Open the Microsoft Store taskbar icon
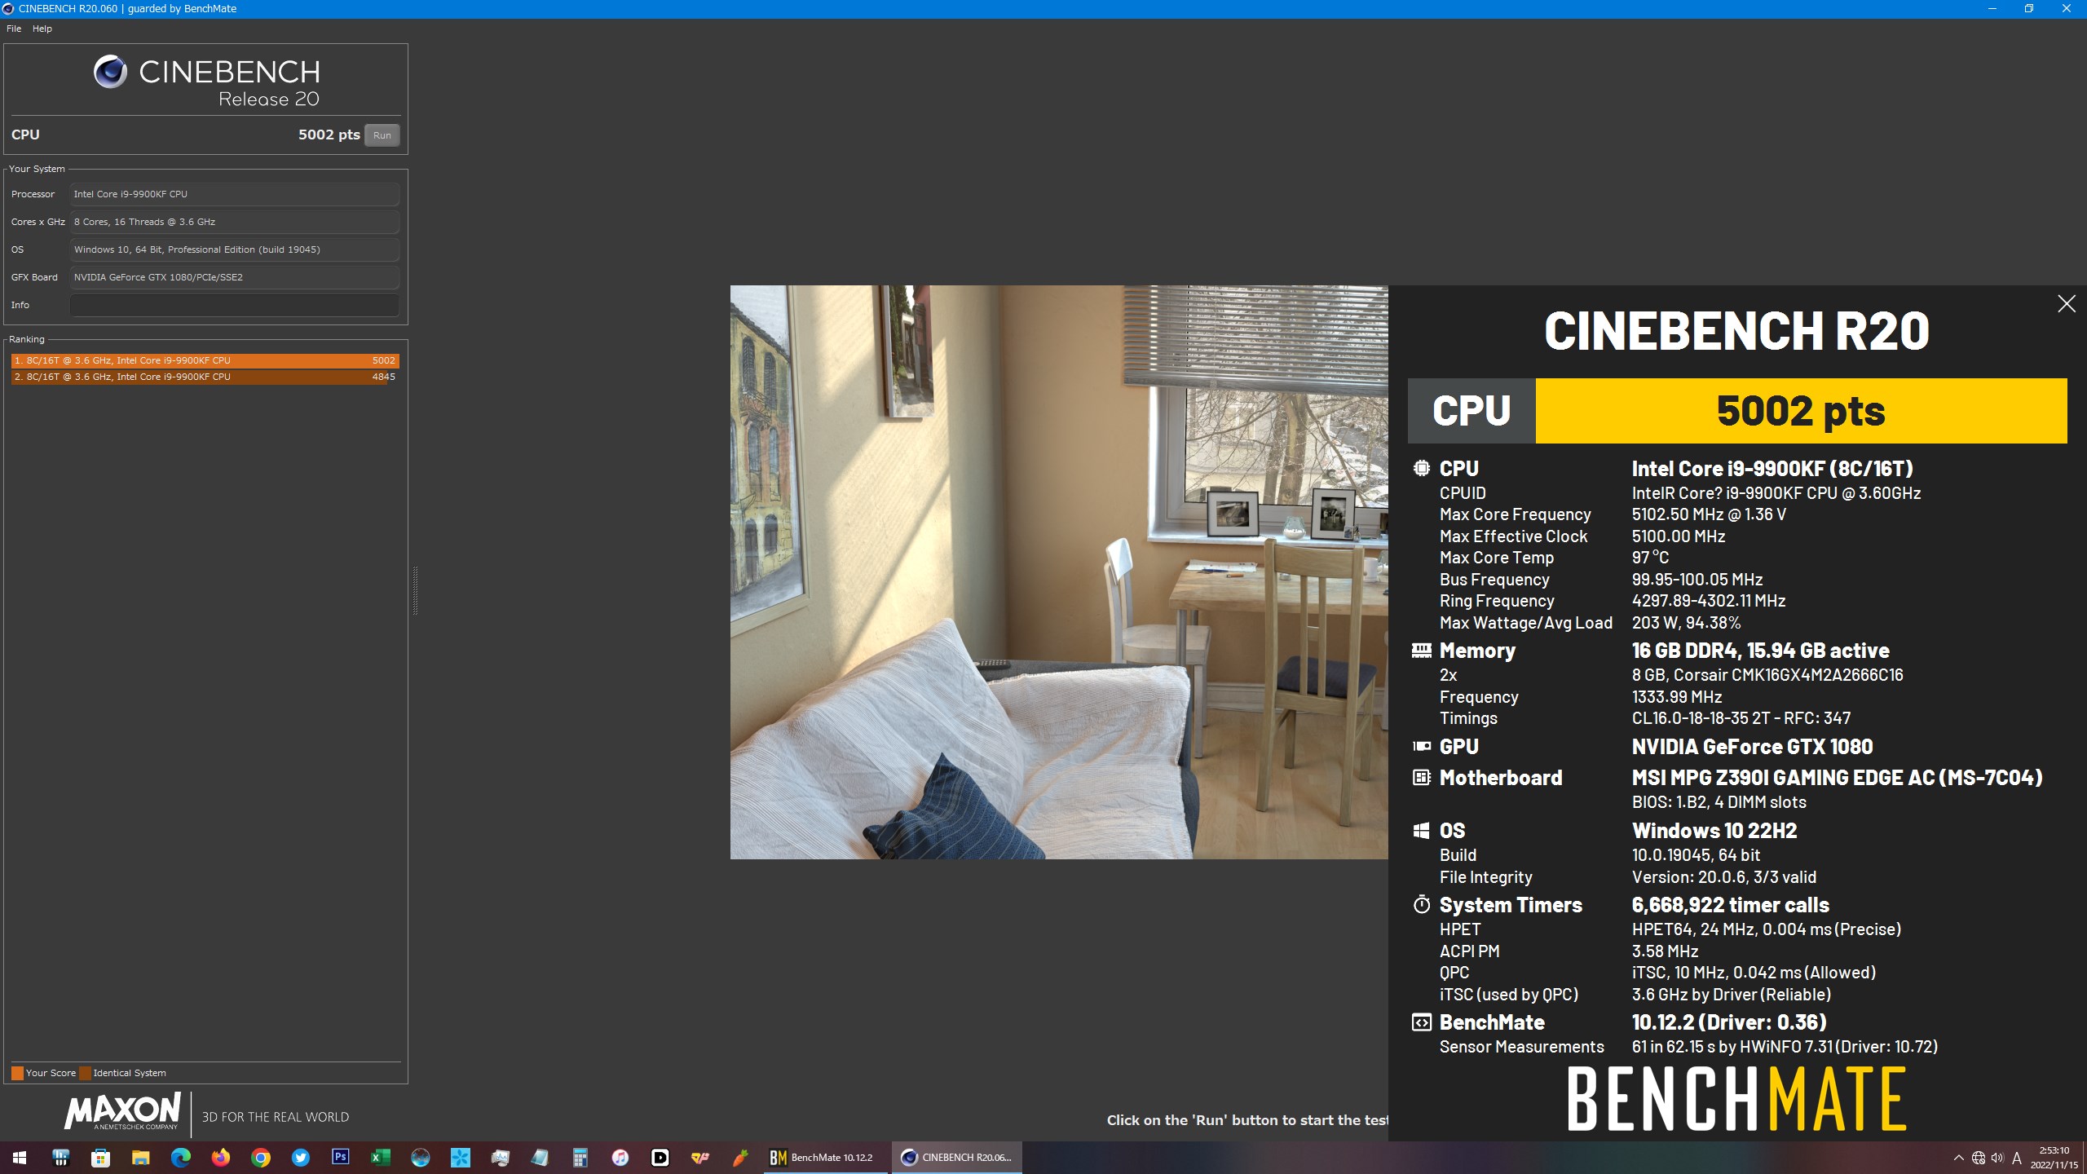 coord(100,1158)
